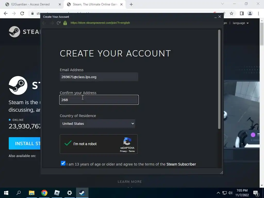Click Chrome icon in the taskbar
This screenshot has width=264, height=198.
click(x=44, y=193)
